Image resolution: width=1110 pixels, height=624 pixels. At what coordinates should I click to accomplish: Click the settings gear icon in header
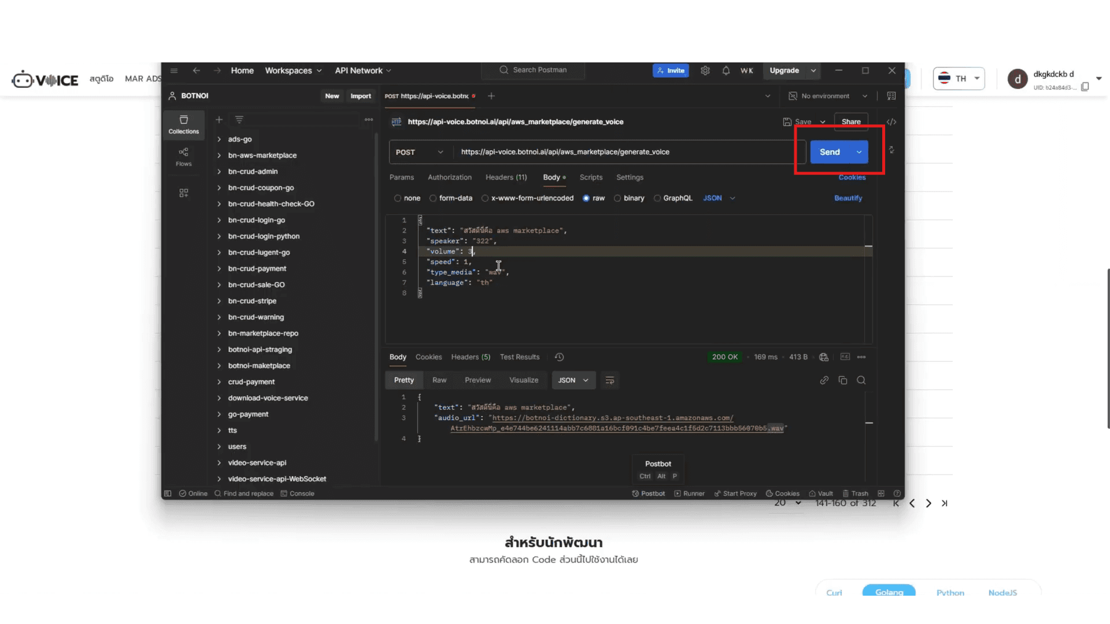[705, 70]
